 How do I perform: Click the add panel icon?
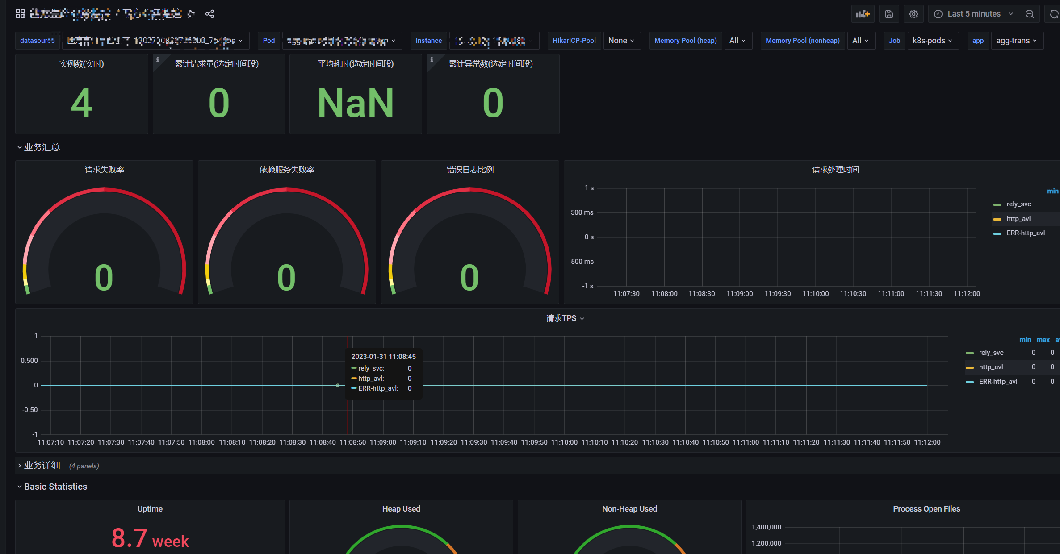(x=863, y=14)
